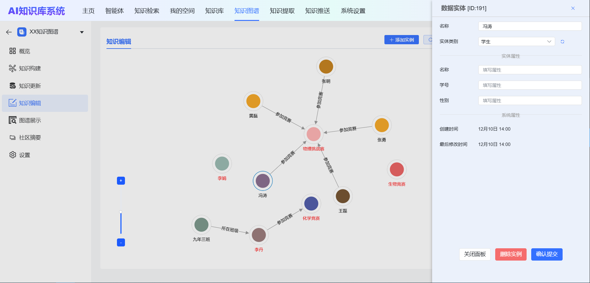The image size is (590, 283).
Task: Click the back arrow beside XX知识图谱
Action: point(9,32)
